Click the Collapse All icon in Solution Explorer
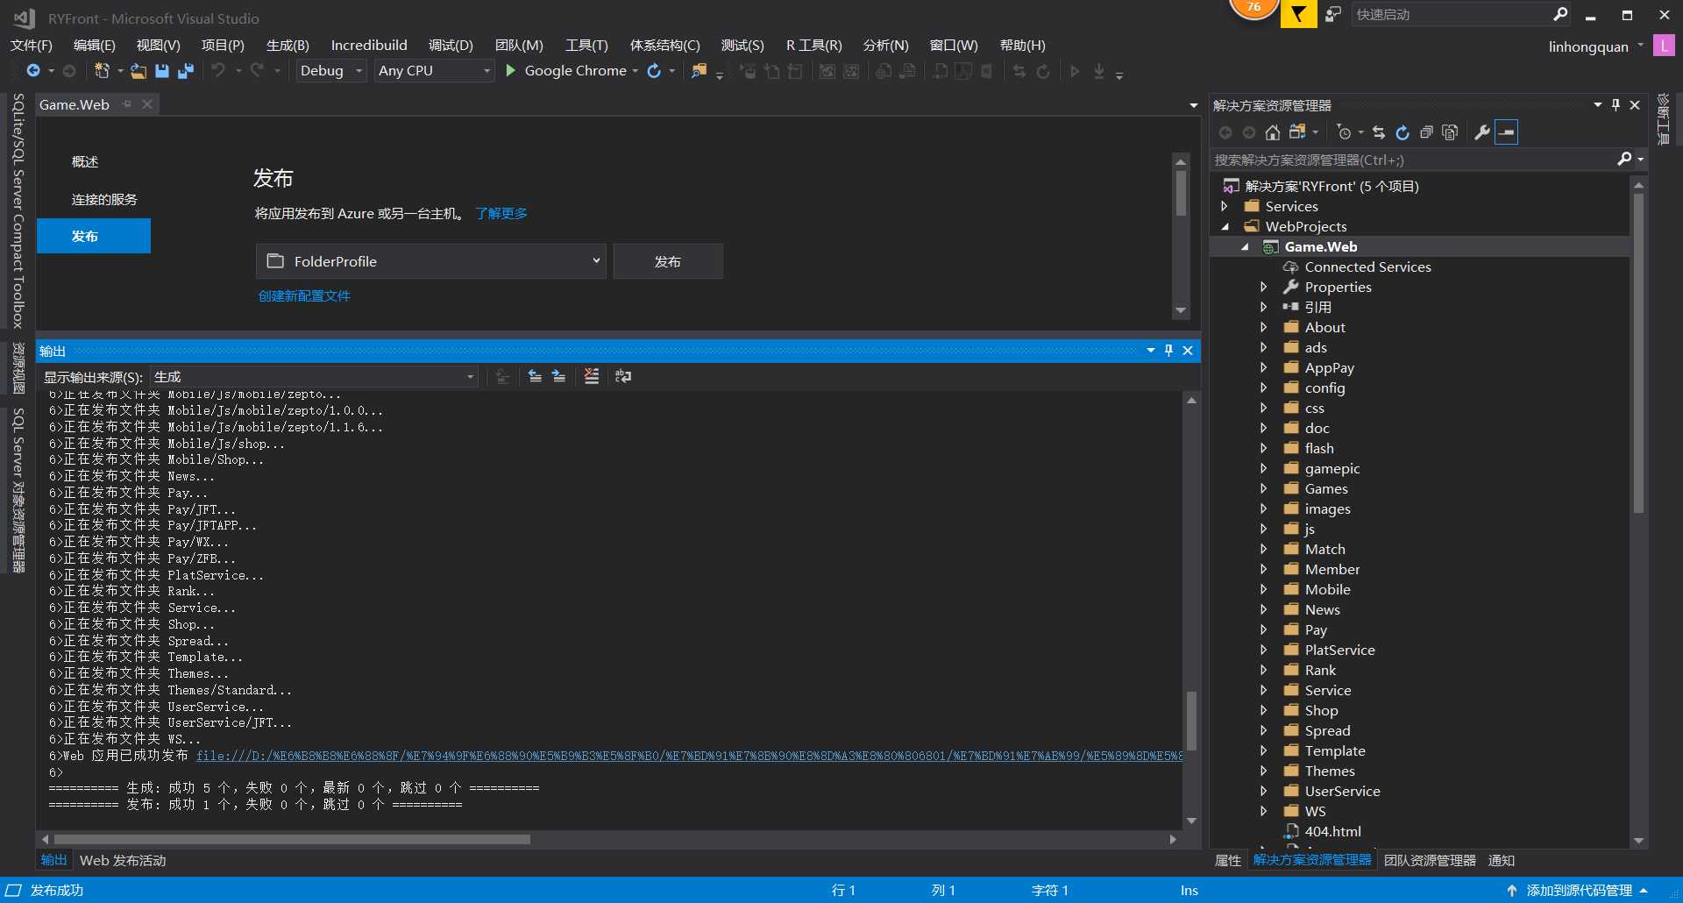Screen dimensions: 1683x903 (x=1426, y=132)
